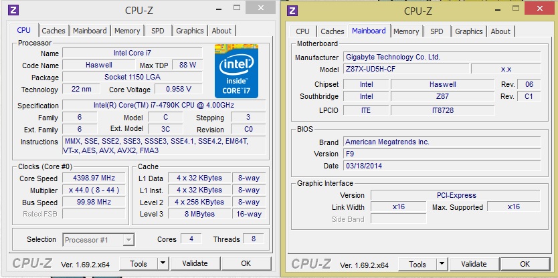Click Validate button in left window

[x=195, y=263]
